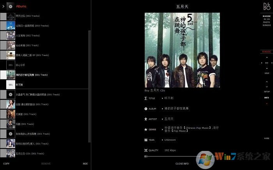Screen dimensions: 273x170
Task: Click the small arrow before the ARTIST value
Action: (x=162, y=119)
